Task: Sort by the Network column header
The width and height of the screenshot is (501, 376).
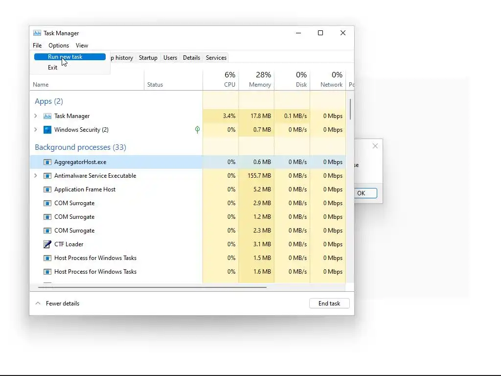Action: tap(328, 79)
